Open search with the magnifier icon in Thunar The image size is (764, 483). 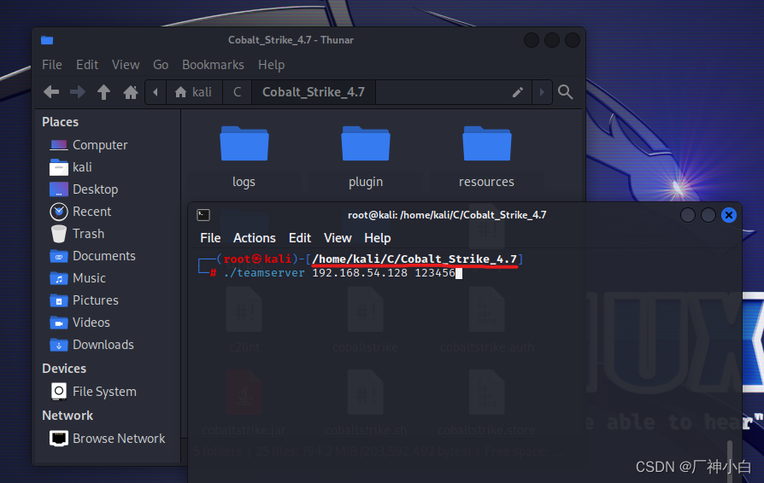[x=565, y=92]
